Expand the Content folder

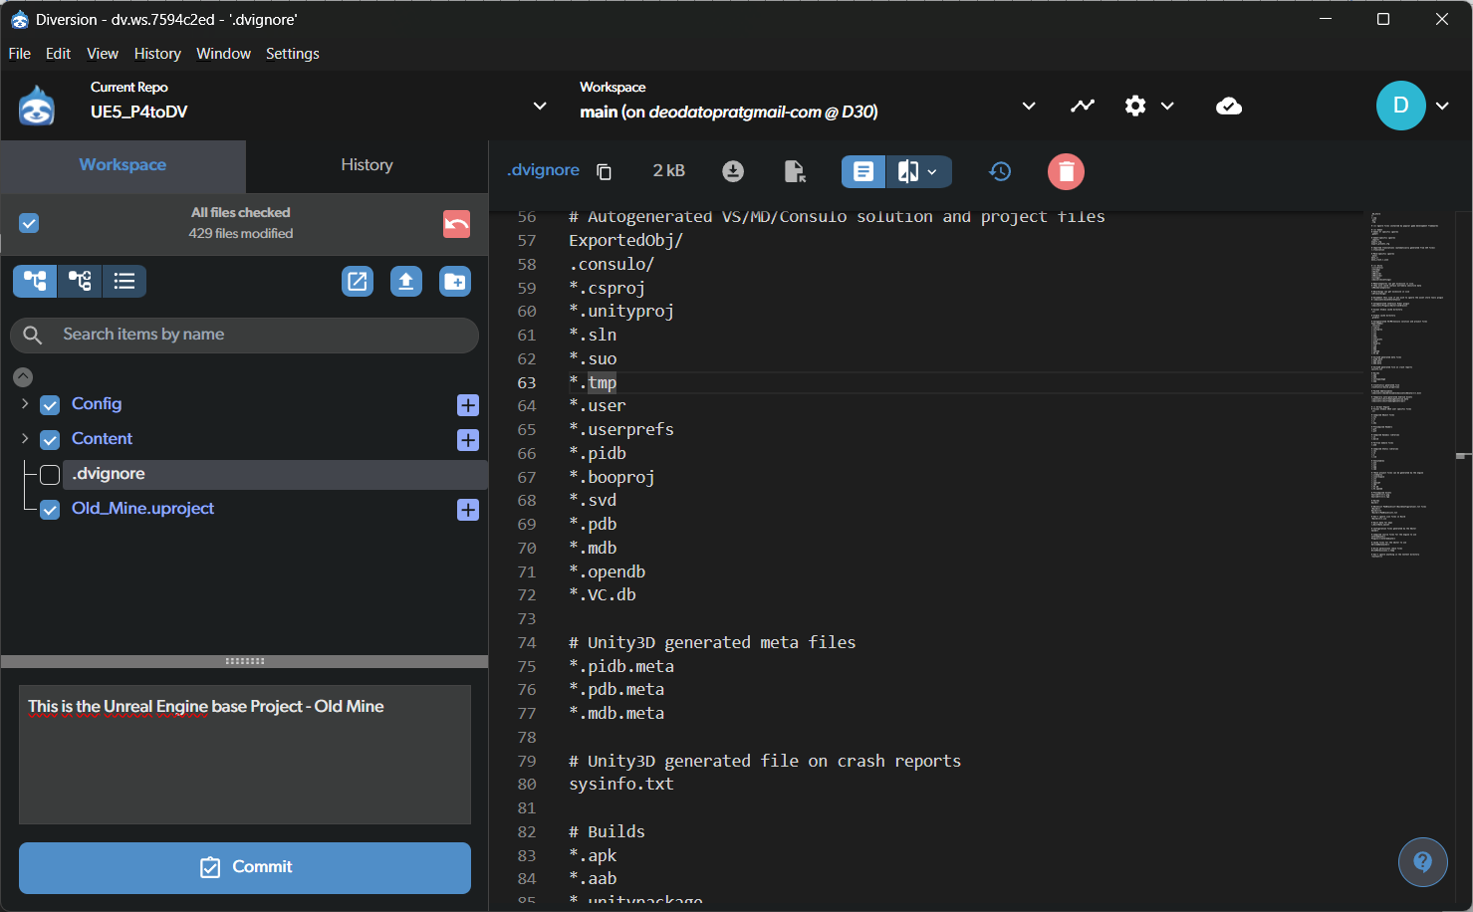(25, 438)
